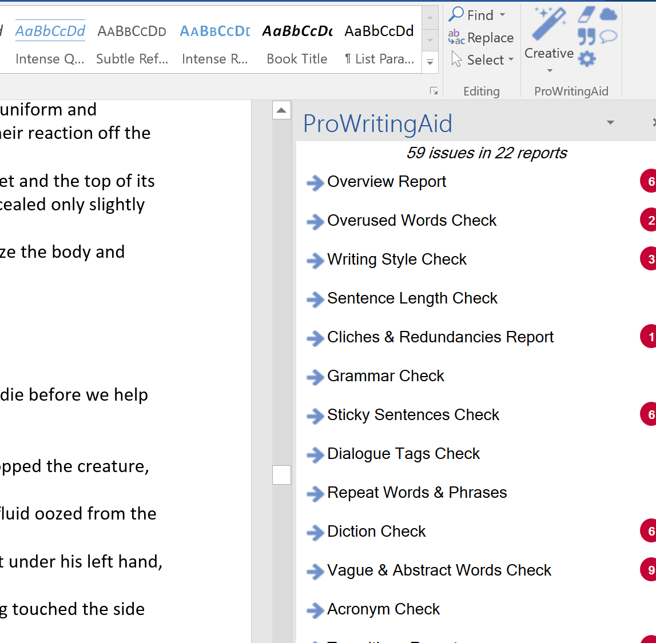Click Diction Check badge 6
Viewport: 656px width, 643px height.
click(649, 530)
